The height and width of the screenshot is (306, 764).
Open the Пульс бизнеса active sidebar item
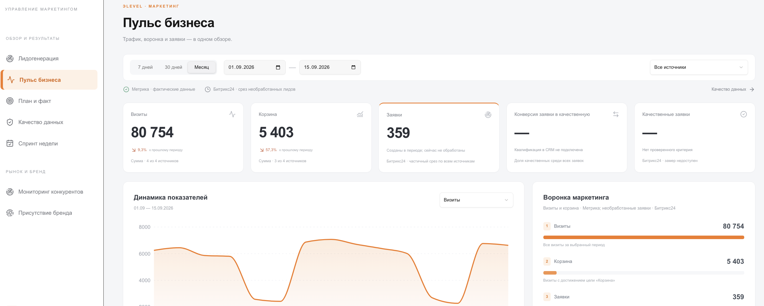pos(49,80)
